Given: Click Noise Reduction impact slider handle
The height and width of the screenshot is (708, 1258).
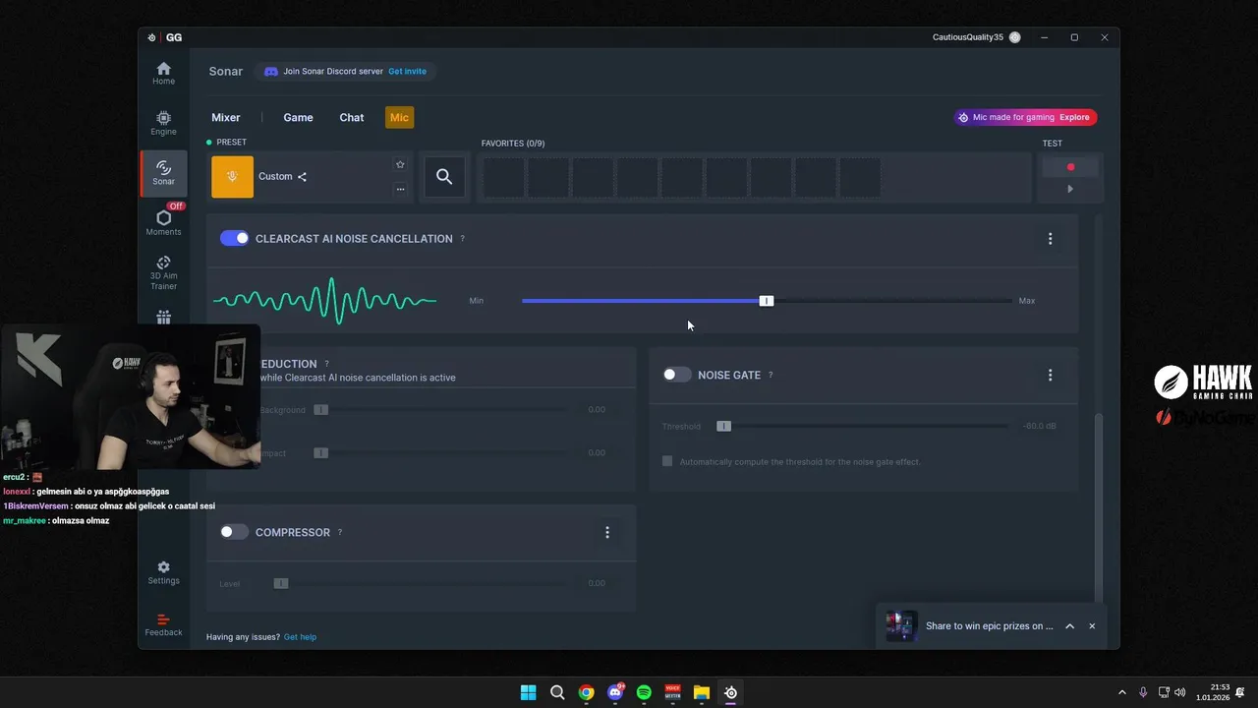Looking at the screenshot, I should (x=320, y=452).
